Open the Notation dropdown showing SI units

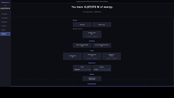(x=102, y=70)
